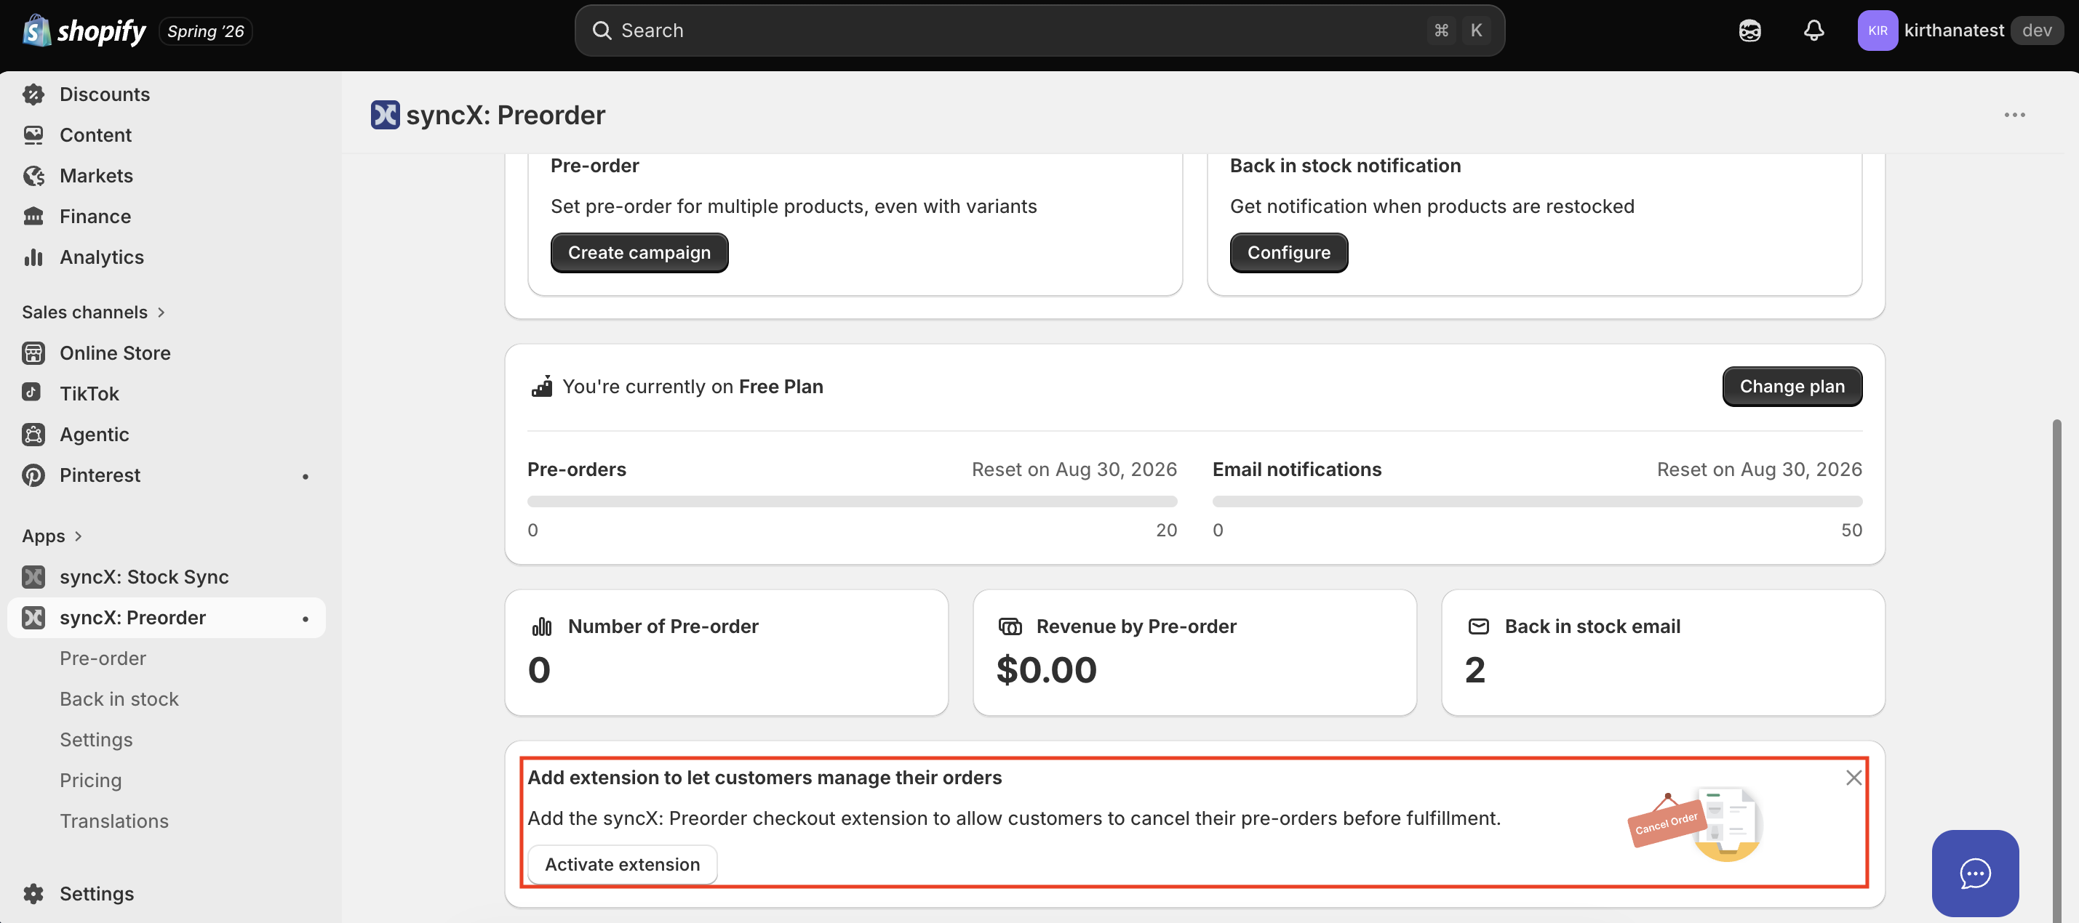Open the Sidekick assistant icon
The image size is (2079, 923).
[1749, 31]
